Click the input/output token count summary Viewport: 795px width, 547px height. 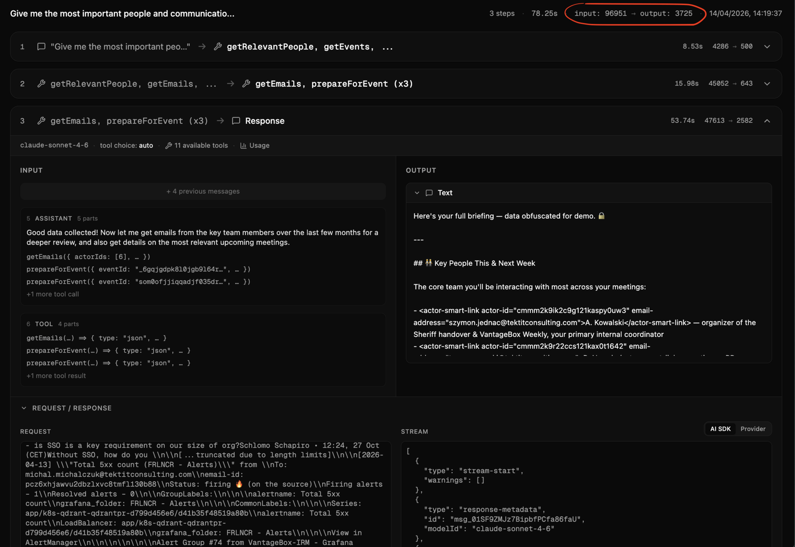pos(633,13)
